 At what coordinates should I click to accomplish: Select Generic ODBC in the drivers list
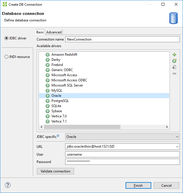point(62,70)
